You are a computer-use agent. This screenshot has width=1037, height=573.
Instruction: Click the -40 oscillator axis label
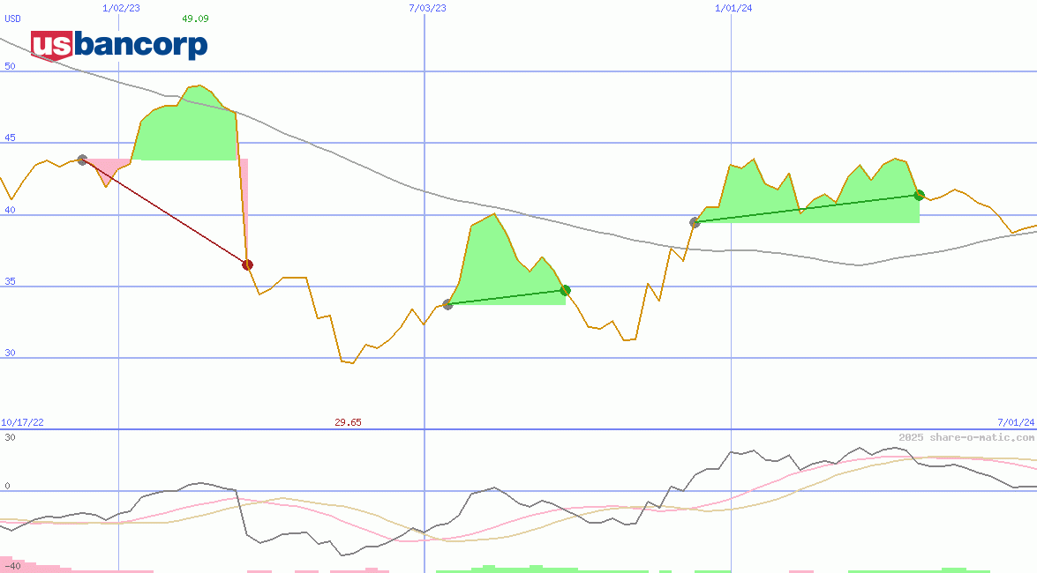pos(11,565)
